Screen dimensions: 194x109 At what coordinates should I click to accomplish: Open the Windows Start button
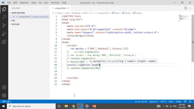click(3, 106)
